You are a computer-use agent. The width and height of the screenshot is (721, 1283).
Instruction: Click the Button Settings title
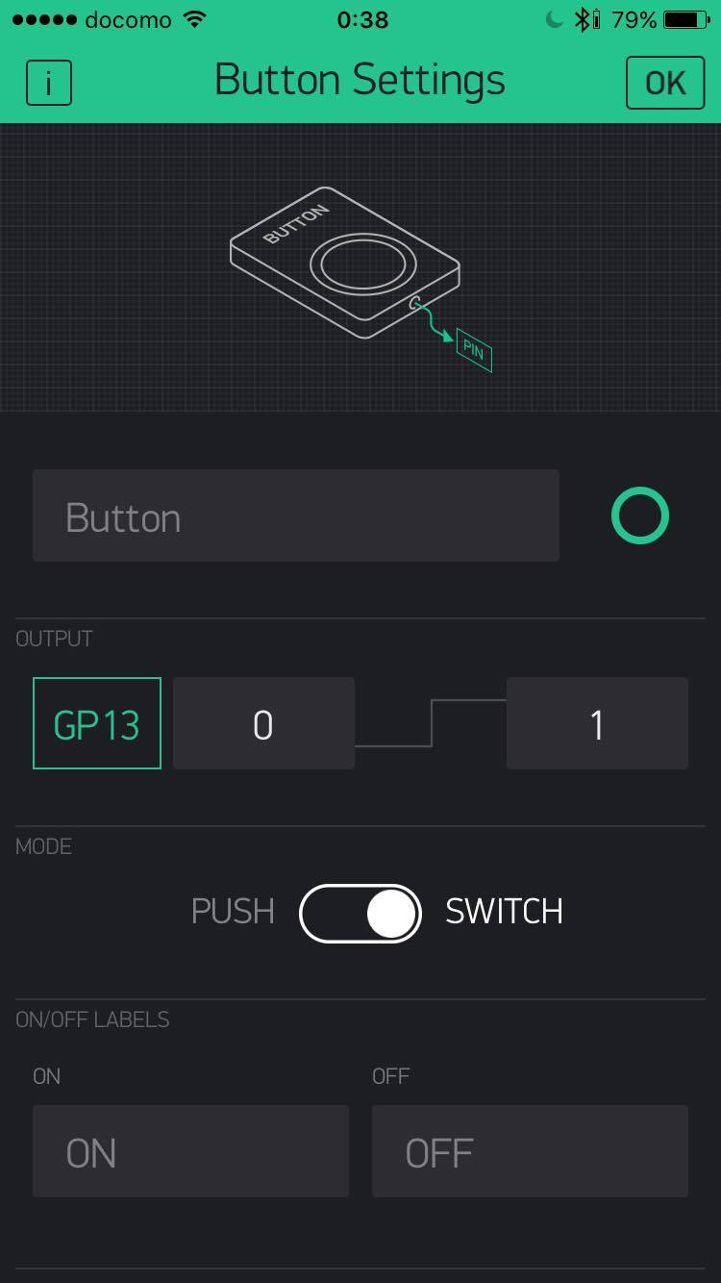[x=360, y=80]
